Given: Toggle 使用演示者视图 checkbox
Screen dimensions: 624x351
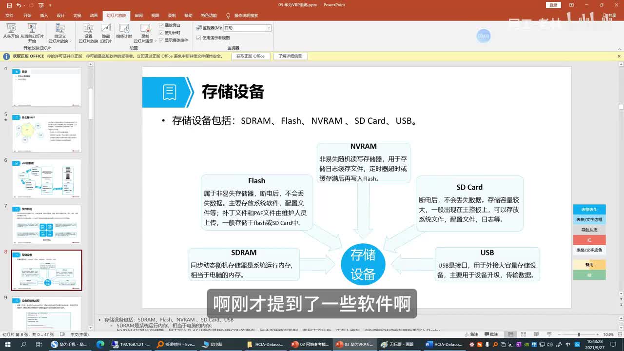Looking at the screenshot, I should click(x=199, y=38).
